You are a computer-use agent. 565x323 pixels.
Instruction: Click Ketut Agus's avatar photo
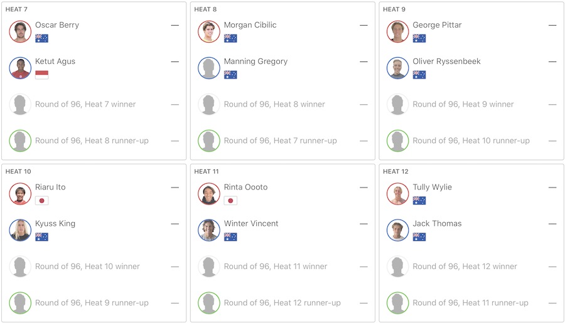pyautogui.click(x=20, y=68)
